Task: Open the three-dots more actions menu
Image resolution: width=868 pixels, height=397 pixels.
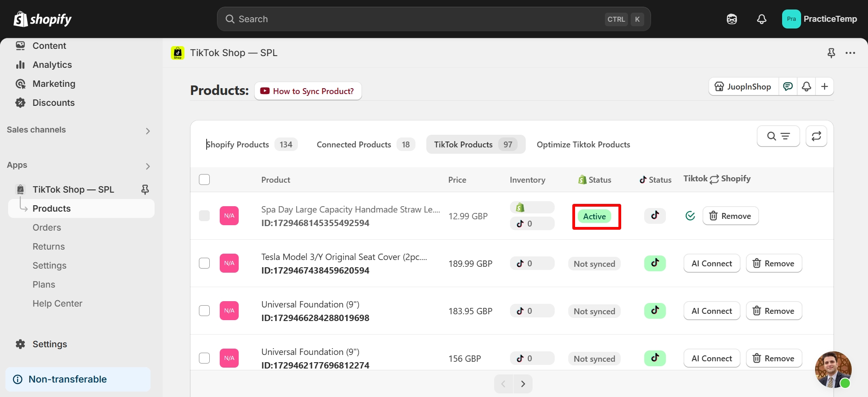Action: [850, 53]
